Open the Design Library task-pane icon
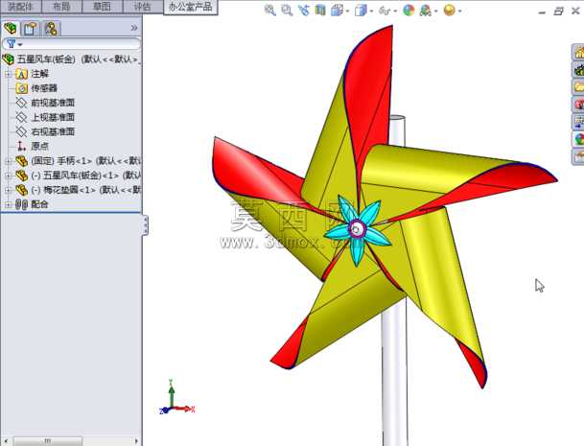This screenshot has width=584, height=446. (x=578, y=70)
